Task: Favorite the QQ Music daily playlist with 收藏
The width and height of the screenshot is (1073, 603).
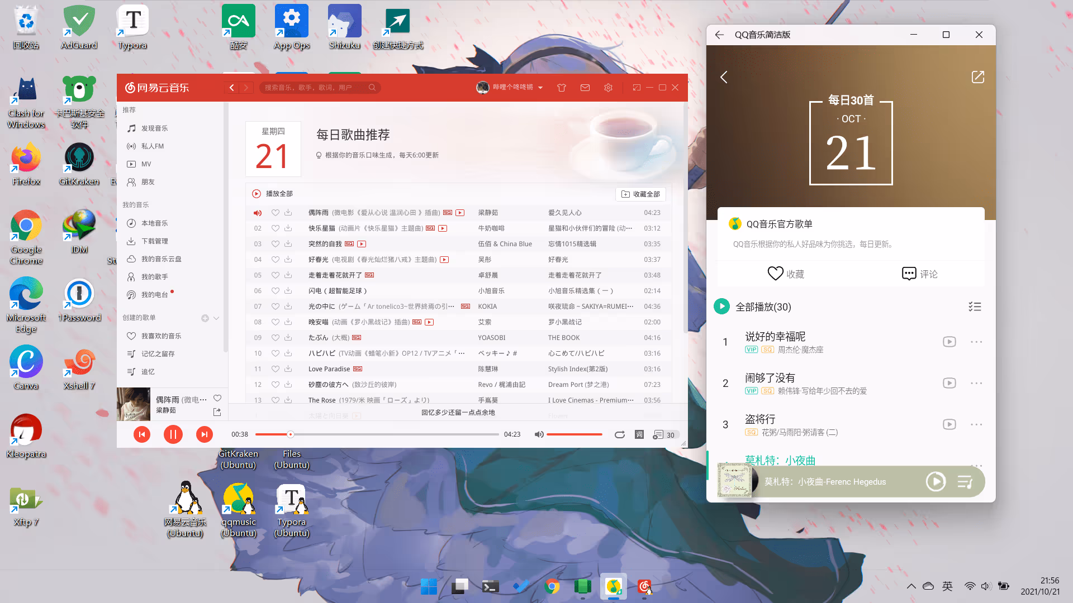Action: (x=786, y=274)
